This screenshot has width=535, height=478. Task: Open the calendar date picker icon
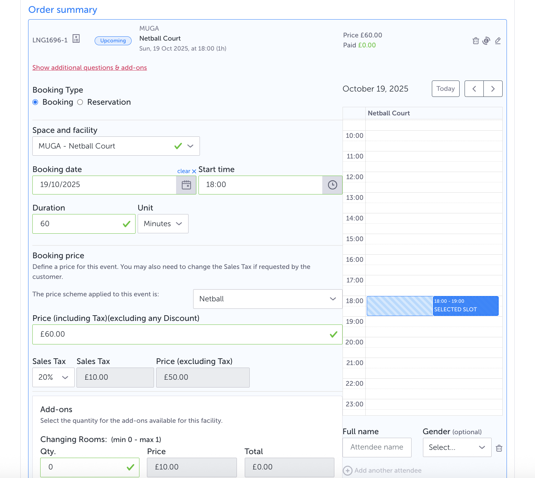(x=186, y=185)
